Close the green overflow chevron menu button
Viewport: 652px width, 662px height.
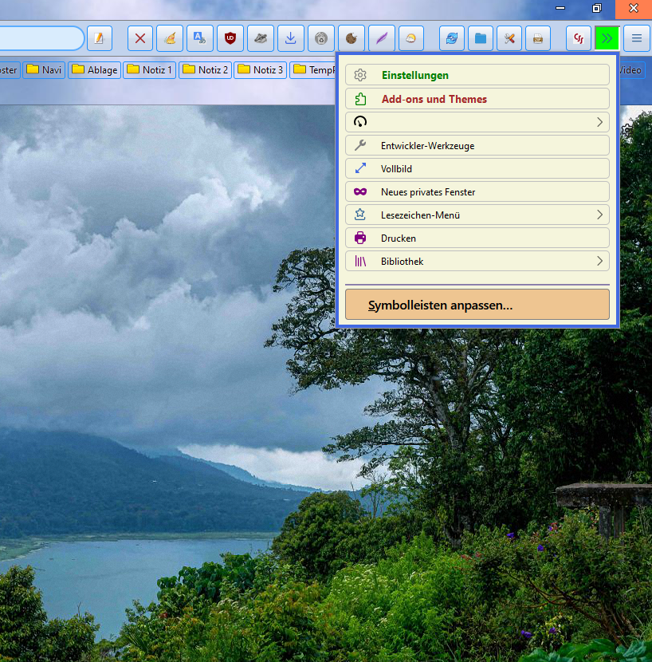(x=607, y=38)
